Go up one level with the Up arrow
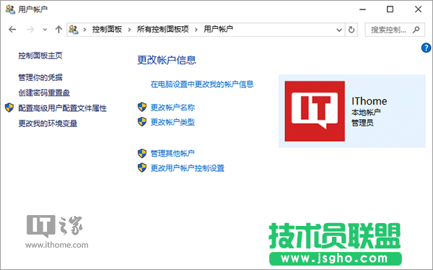The width and height of the screenshot is (433, 270). coord(58,30)
